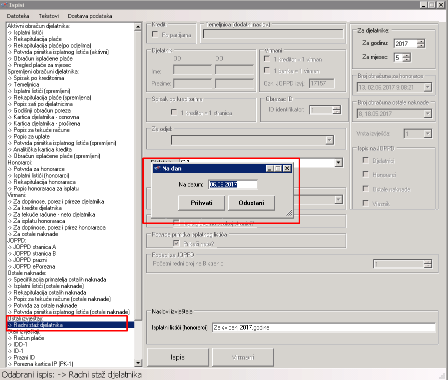Close the Na dan dialog window
Viewport: 448px width, 380px height.
coord(287,168)
